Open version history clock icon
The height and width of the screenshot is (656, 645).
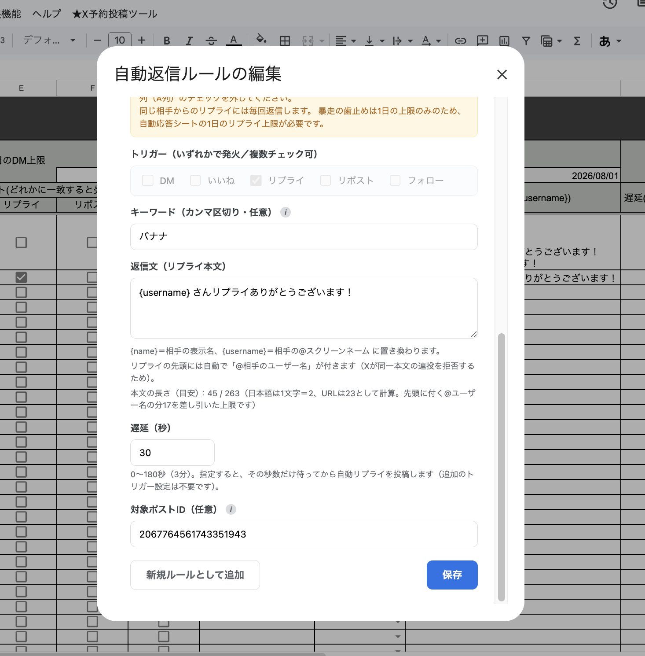(610, 4)
